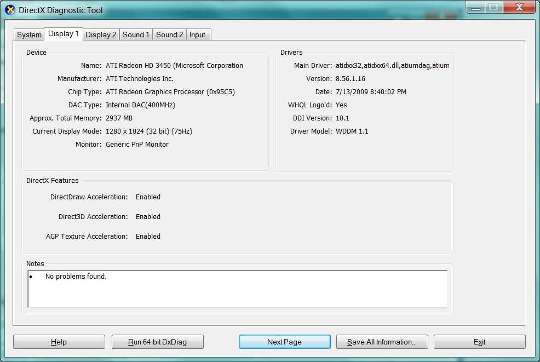Image resolution: width=540 pixels, height=362 pixels.
Task: Go to the Input tab
Action: 197,35
